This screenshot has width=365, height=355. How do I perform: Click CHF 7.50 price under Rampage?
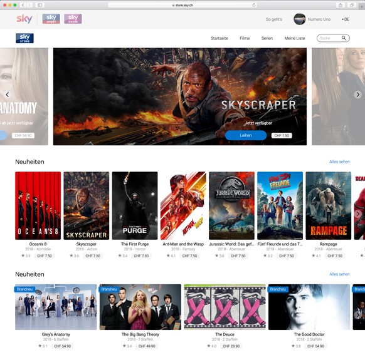(x=335, y=256)
